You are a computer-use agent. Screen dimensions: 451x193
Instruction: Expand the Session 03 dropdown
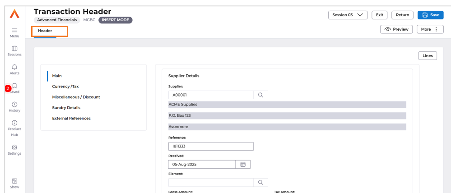[348, 15]
